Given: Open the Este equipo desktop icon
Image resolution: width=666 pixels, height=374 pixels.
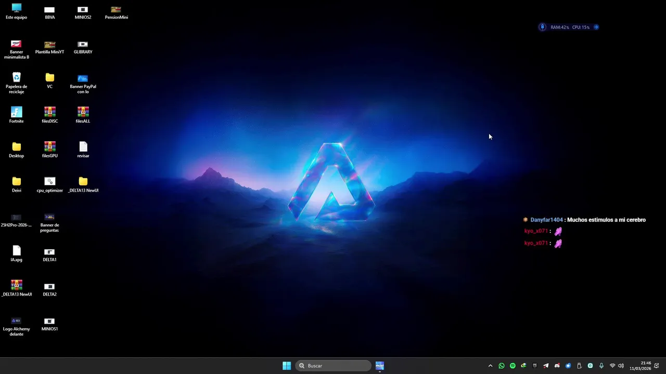Looking at the screenshot, I should (16, 11).
